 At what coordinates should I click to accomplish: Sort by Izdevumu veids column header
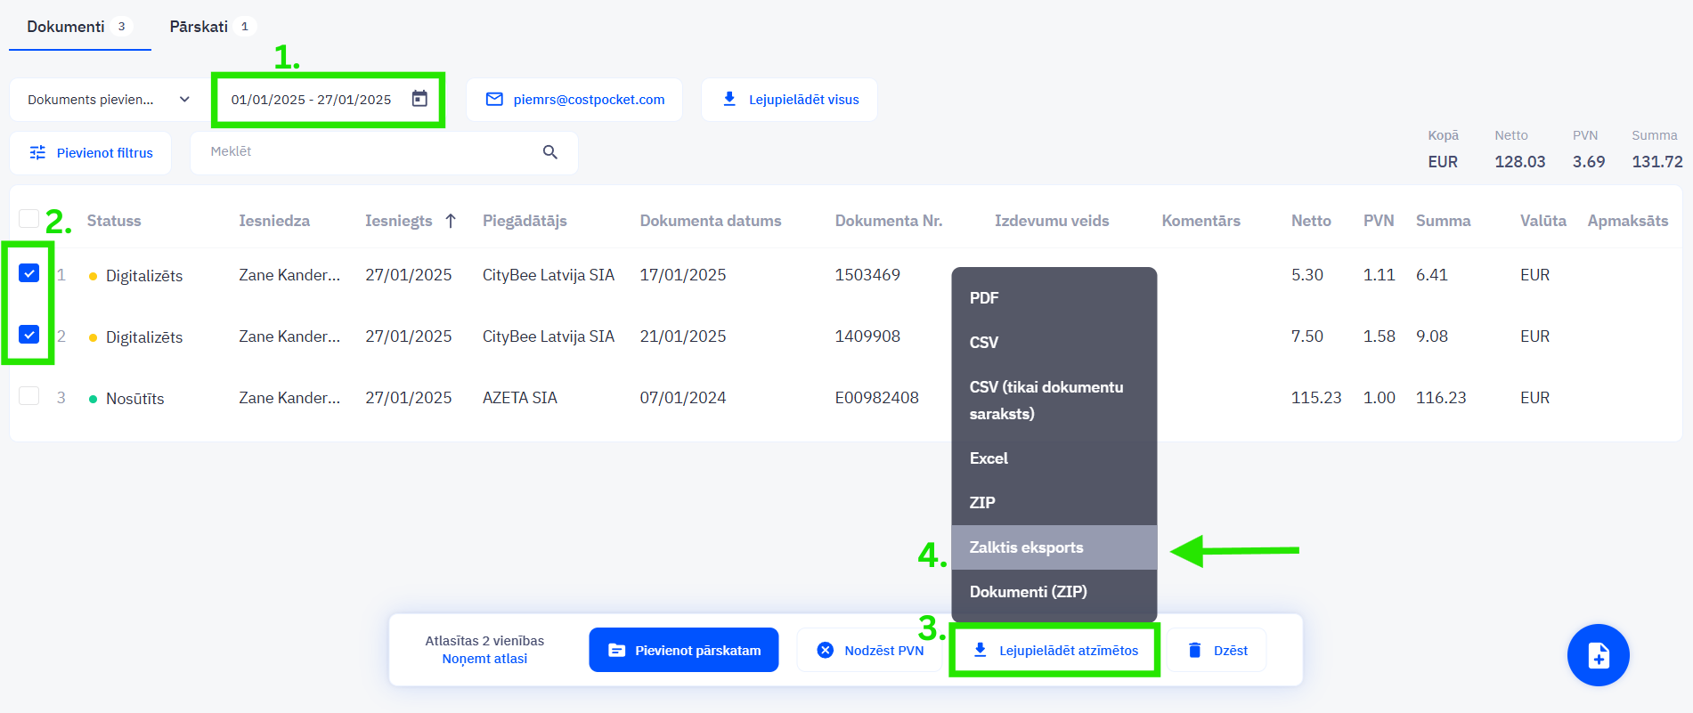[x=1052, y=221]
